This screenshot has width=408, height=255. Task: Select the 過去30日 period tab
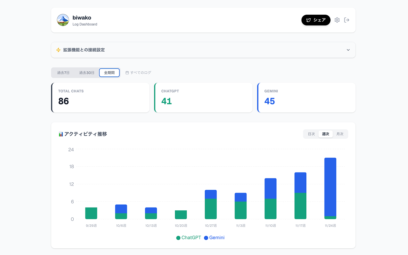point(87,73)
